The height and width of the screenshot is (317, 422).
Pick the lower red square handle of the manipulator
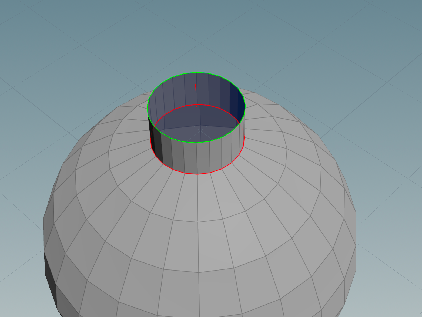196,106
